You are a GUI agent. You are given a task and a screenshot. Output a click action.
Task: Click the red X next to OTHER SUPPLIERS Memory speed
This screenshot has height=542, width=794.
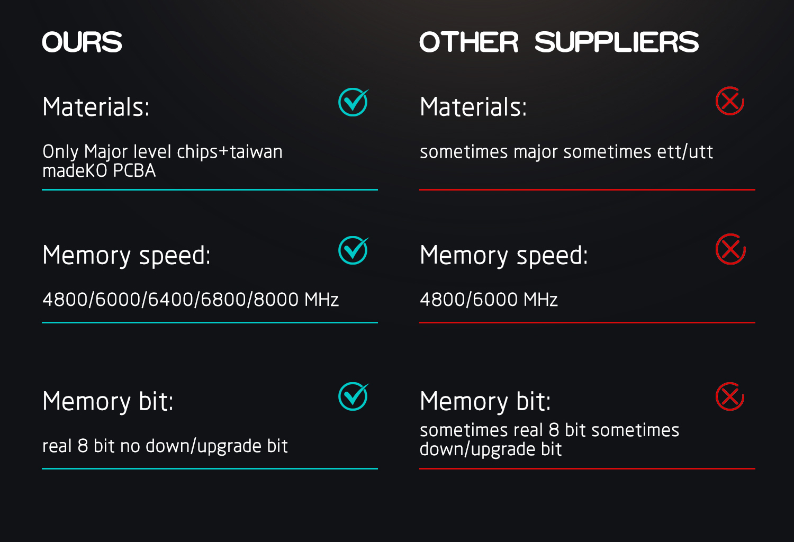[730, 249]
